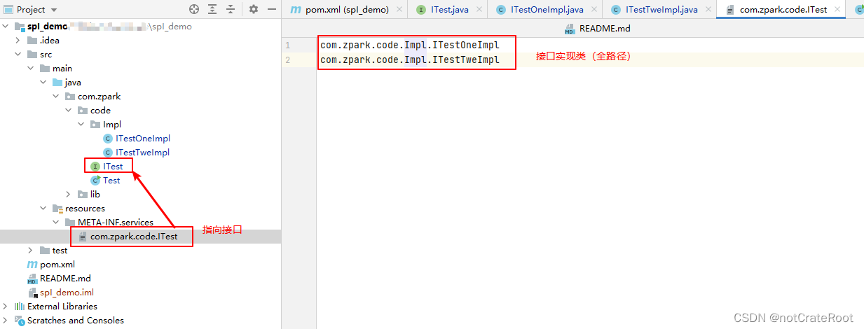This screenshot has width=864, height=329.
Task: Select the Impl package label
Action: click(x=112, y=124)
